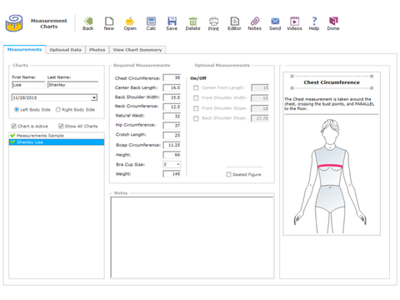Open a chart with the Open folder icon
The width and height of the screenshot is (400, 300).
[130, 22]
